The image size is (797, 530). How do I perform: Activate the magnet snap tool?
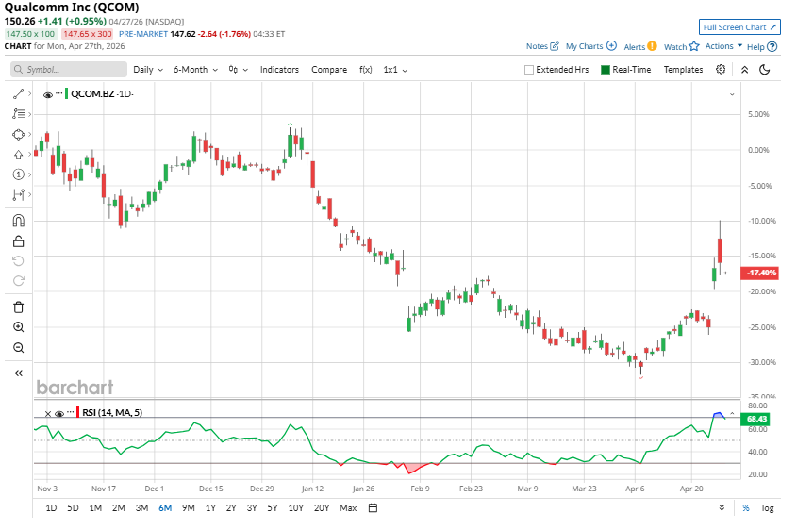tap(18, 221)
